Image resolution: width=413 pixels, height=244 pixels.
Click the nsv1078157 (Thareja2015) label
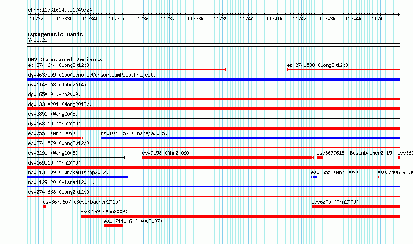(x=134, y=133)
